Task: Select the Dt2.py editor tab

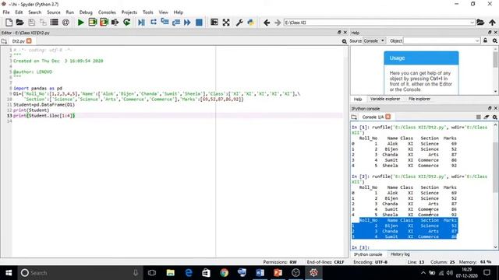Action: coord(19,41)
